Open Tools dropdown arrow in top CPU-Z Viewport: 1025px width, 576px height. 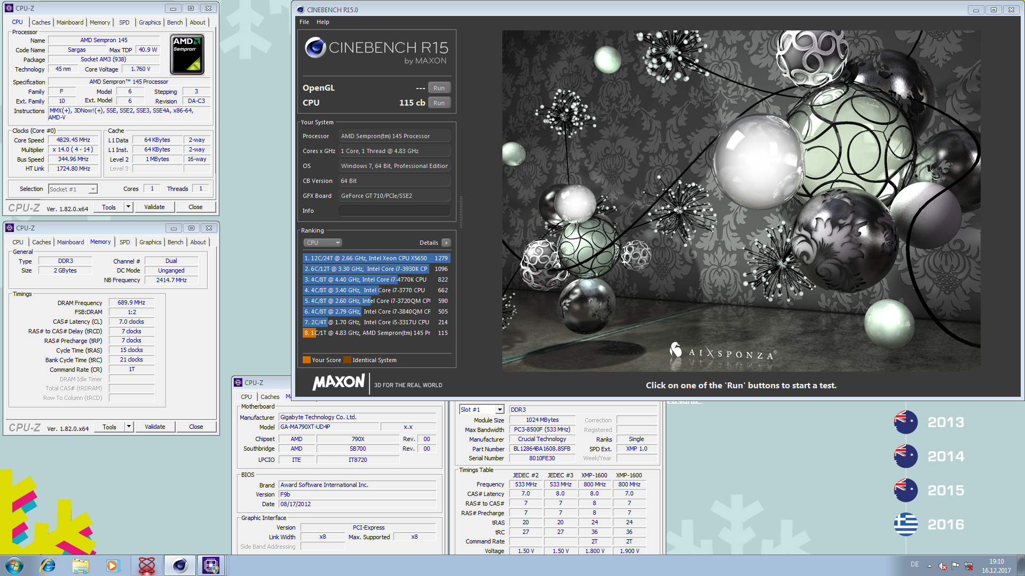(128, 207)
